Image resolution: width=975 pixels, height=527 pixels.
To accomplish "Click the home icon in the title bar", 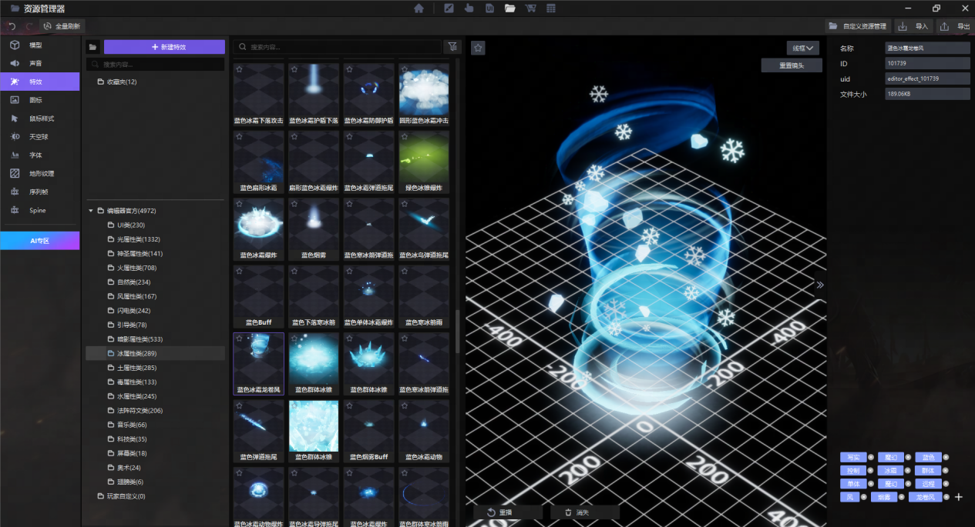I will [419, 8].
